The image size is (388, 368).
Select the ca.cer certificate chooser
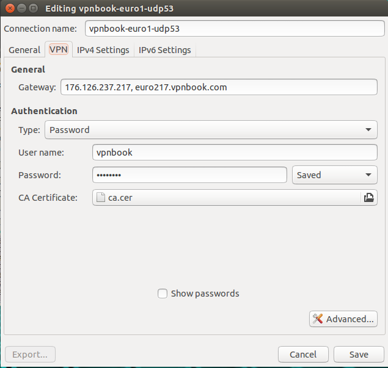pyautogui.click(x=235, y=198)
